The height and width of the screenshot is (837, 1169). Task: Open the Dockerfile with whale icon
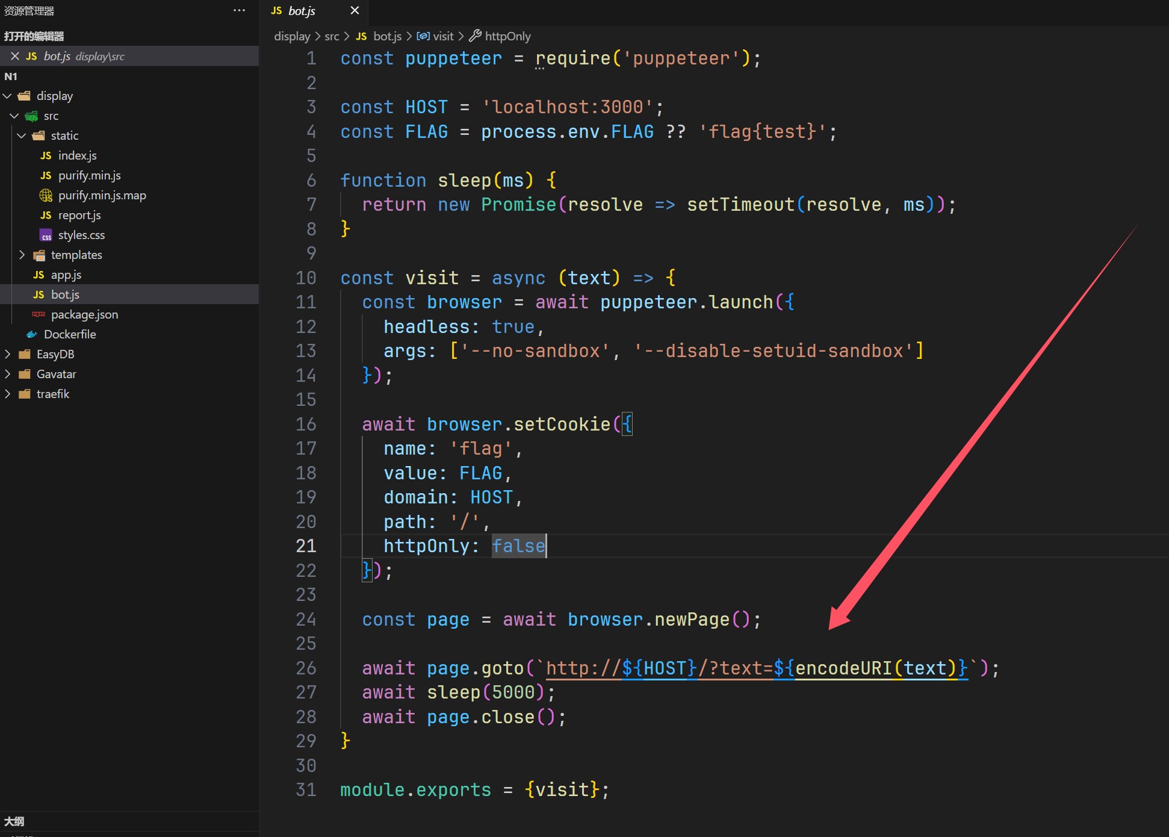tap(69, 334)
